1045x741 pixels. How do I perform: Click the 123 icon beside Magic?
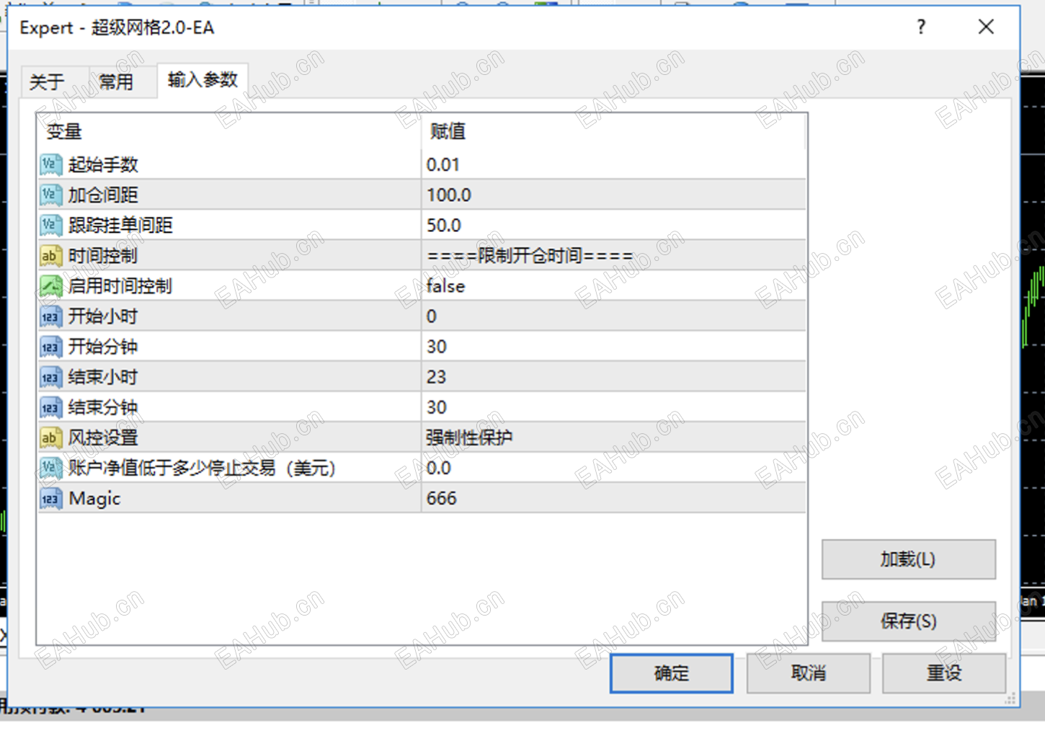click(x=50, y=498)
